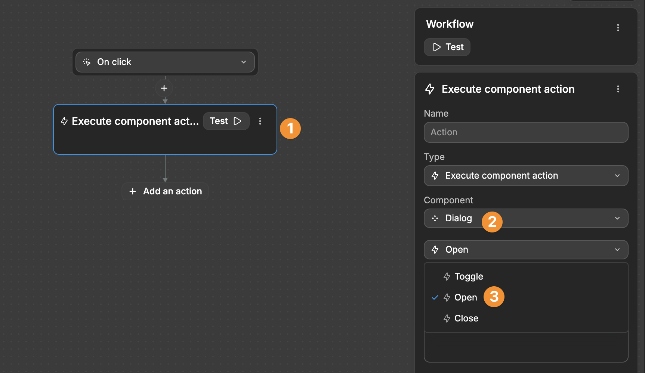Open three-dot menu beside Execute component action header

pos(618,89)
